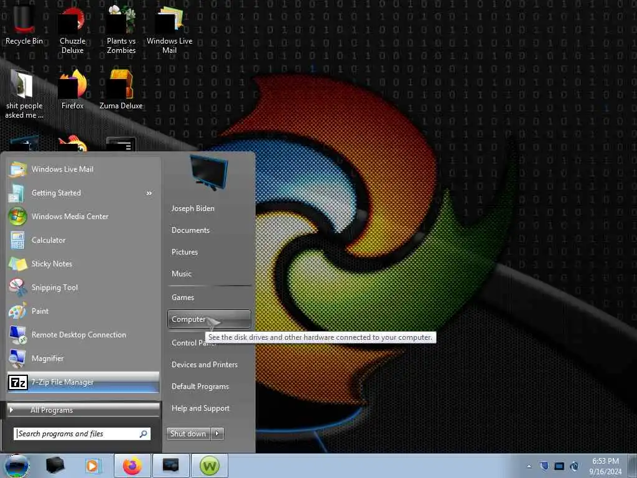
Task: Expand All Programs list
Action: (x=83, y=410)
